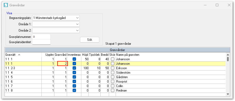Expand the Område 2 dropdown
Screen dimensions: 235x101
(56, 30)
